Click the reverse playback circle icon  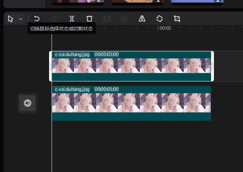[x=124, y=19]
